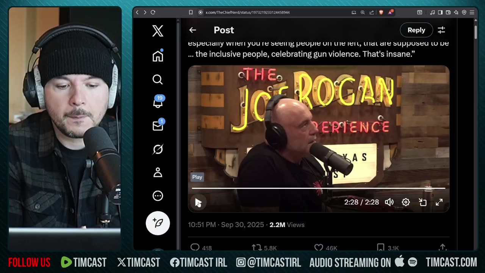Go to the X Home feed icon
485x273 pixels.
[158, 56]
